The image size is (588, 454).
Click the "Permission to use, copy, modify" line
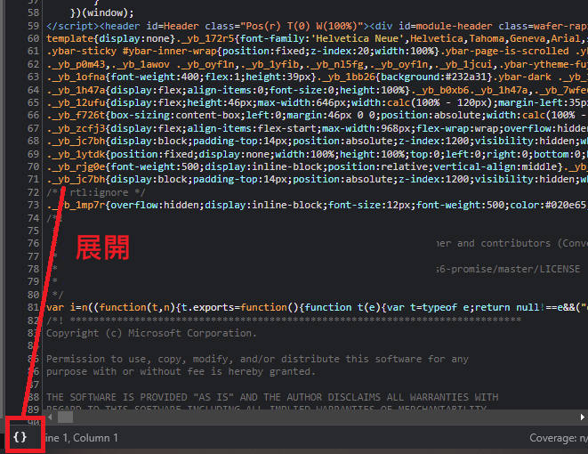pyautogui.click(x=257, y=359)
